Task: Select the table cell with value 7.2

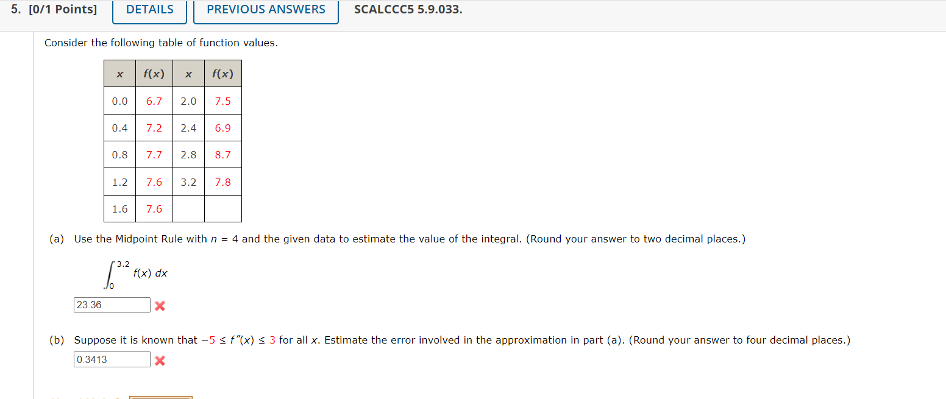Action: pyautogui.click(x=154, y=128)
